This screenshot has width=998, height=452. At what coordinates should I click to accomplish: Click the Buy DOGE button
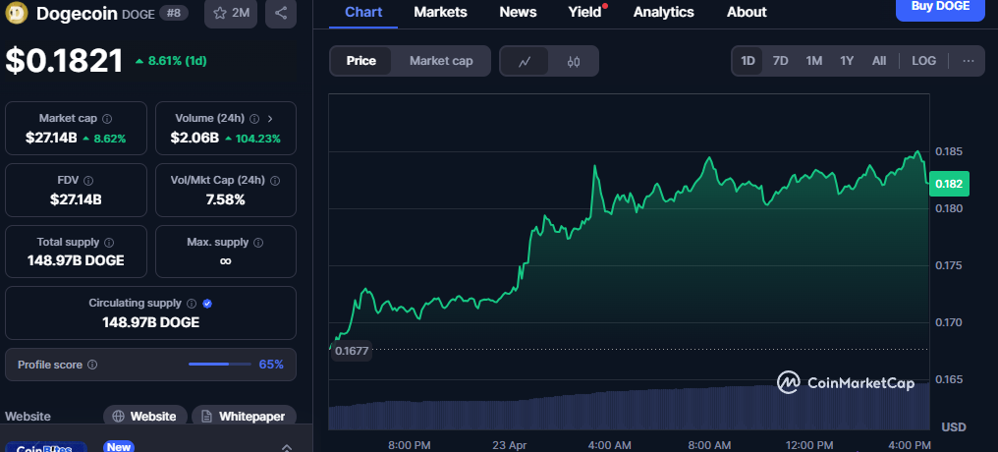click(940, 8)
